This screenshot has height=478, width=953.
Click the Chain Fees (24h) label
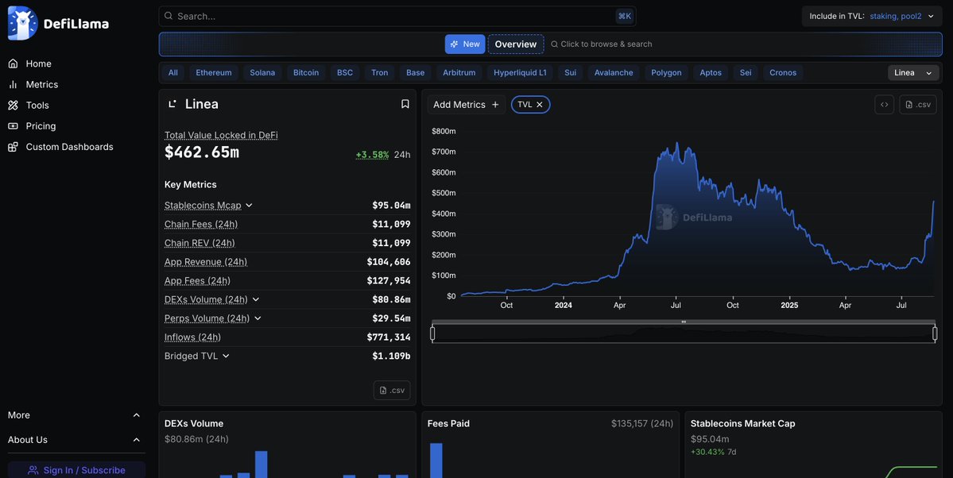point(200,224)
